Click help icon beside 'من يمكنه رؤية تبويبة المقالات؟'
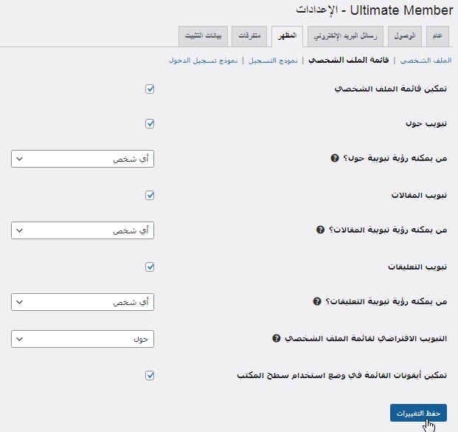This screenshot has height=432, width=458. coord(320,230)
